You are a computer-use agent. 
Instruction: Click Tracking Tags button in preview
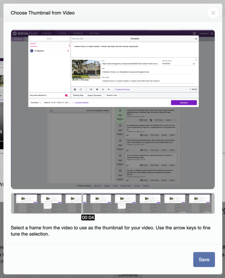click(78, 95)
